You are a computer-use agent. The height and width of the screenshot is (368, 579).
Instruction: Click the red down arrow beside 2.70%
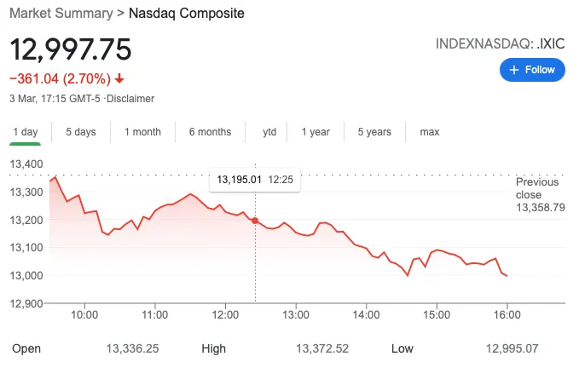pos(119,78)
